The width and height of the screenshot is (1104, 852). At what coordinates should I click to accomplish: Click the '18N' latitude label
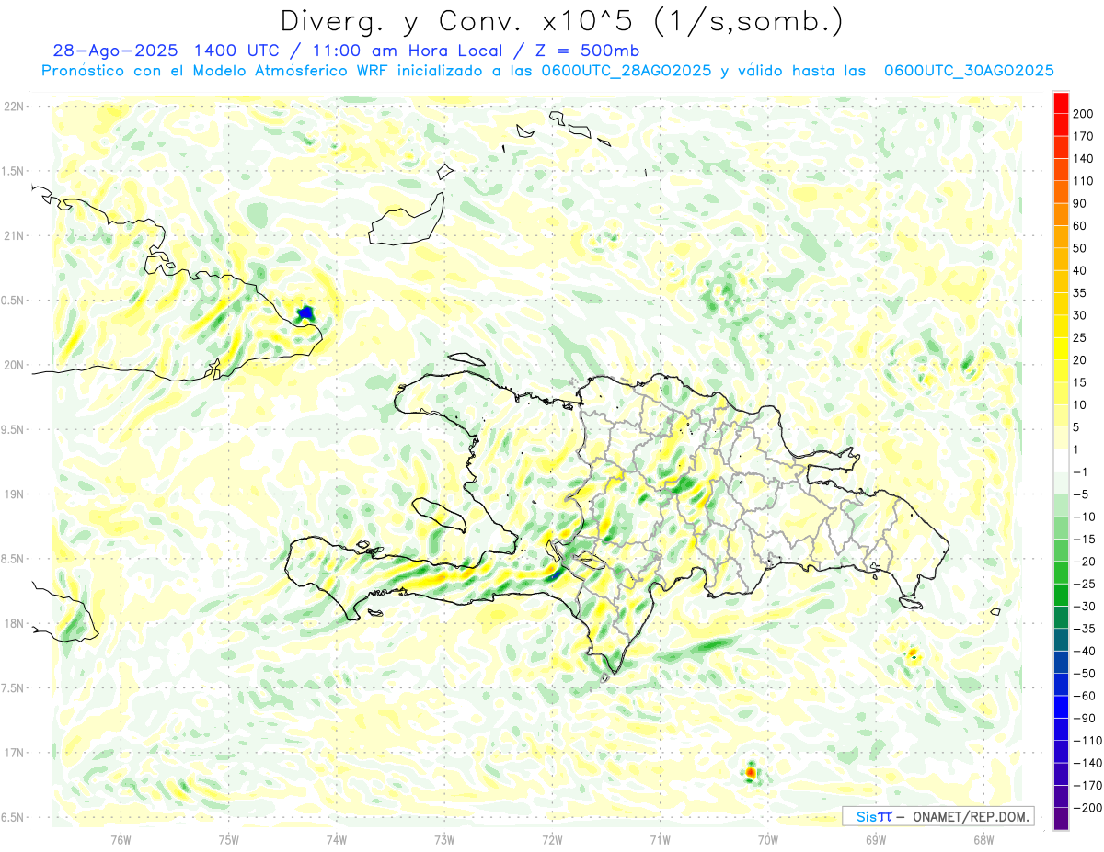pos(14,623)
